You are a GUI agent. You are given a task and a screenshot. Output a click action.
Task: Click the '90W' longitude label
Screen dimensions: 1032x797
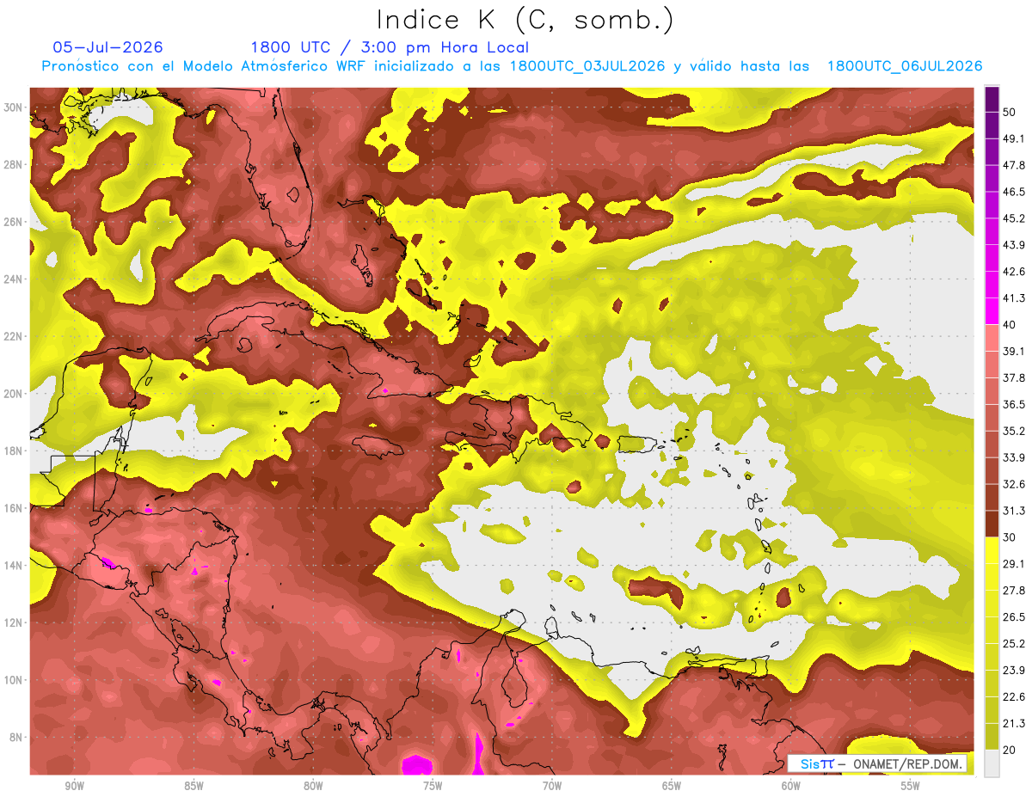coord(74,786)
